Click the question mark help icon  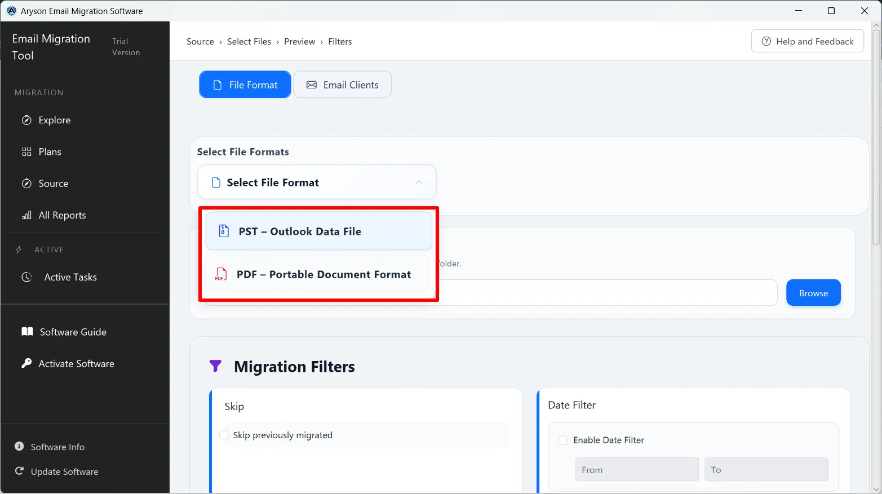[x=766, y=41]
